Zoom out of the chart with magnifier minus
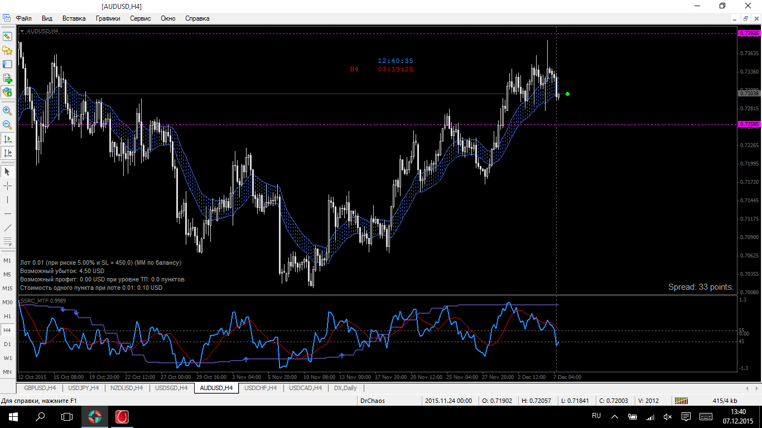 (x=7, y=125)
